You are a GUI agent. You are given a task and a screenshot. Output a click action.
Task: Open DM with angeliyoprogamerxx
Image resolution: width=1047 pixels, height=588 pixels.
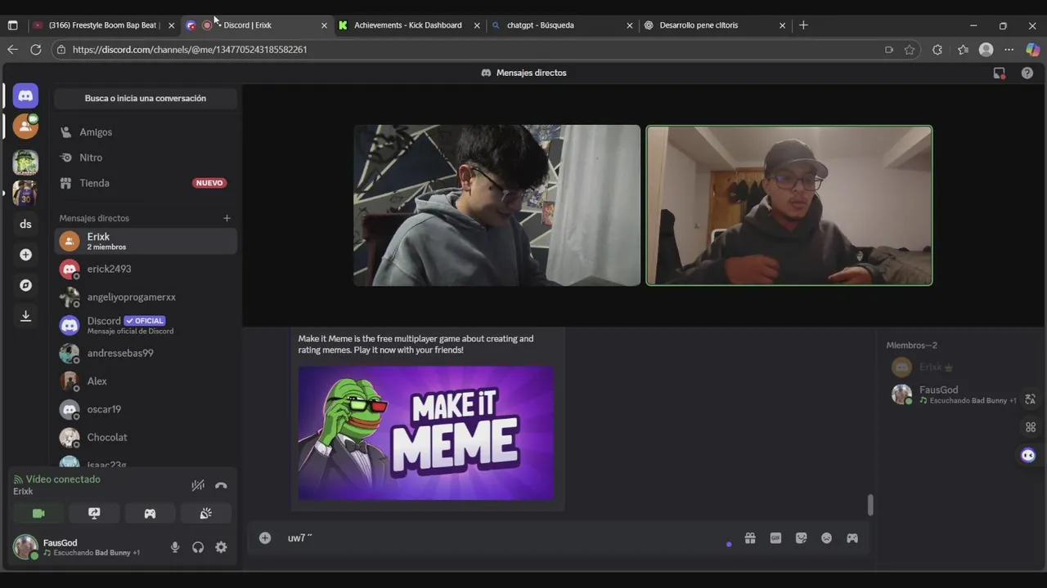(x=146, y=297)
